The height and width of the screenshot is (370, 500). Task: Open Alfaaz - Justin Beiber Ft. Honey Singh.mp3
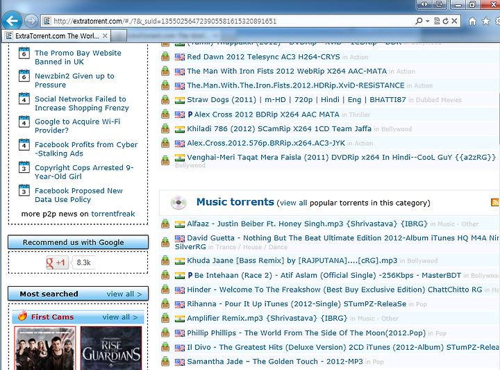point(307,224)
